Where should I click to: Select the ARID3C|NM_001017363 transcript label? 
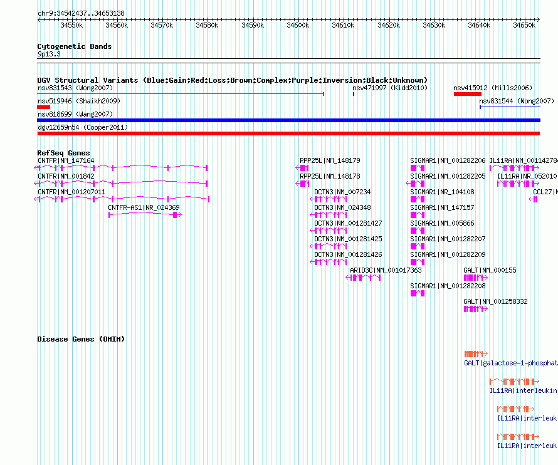click(x=386, y=270)
